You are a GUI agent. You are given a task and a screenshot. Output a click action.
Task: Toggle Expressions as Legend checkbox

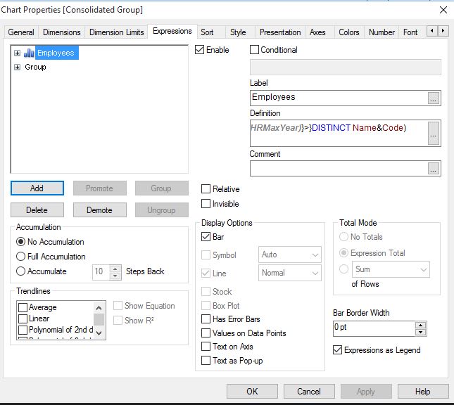pos(338,350)
